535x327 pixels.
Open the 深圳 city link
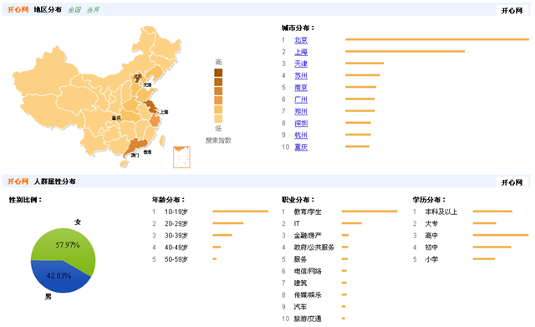click(x=301, y=123)
